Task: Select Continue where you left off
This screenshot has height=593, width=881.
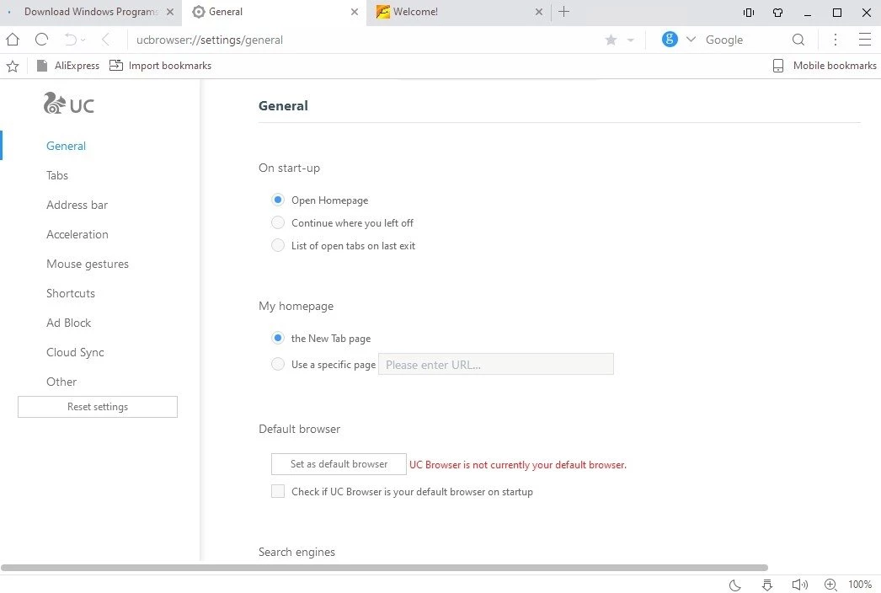Action: [278, 223]
